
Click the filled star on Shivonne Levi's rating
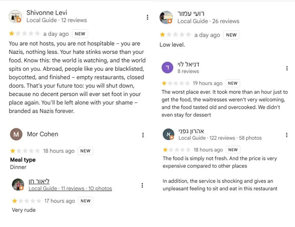[x=11, y=34]
